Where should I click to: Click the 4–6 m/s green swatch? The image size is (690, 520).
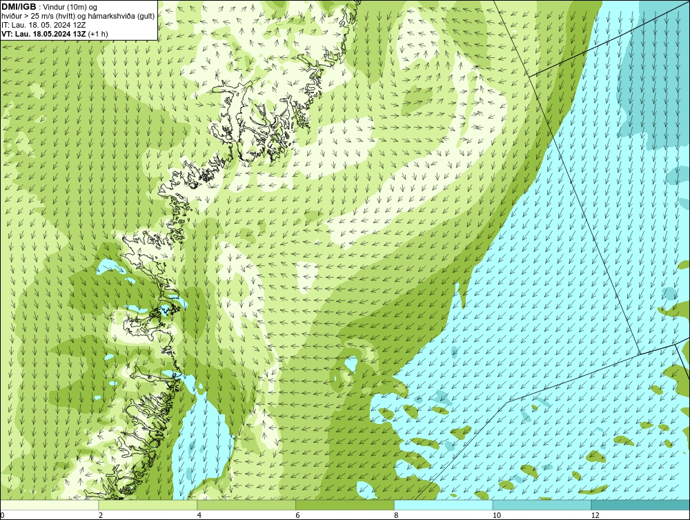246,505
